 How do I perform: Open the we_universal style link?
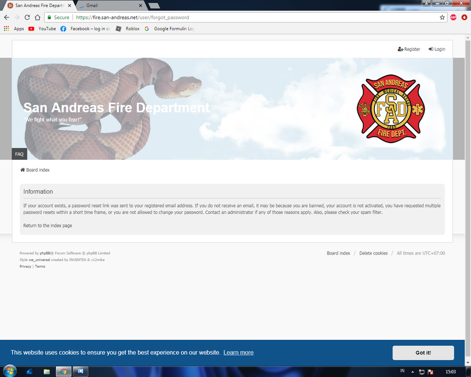point(40,260)
